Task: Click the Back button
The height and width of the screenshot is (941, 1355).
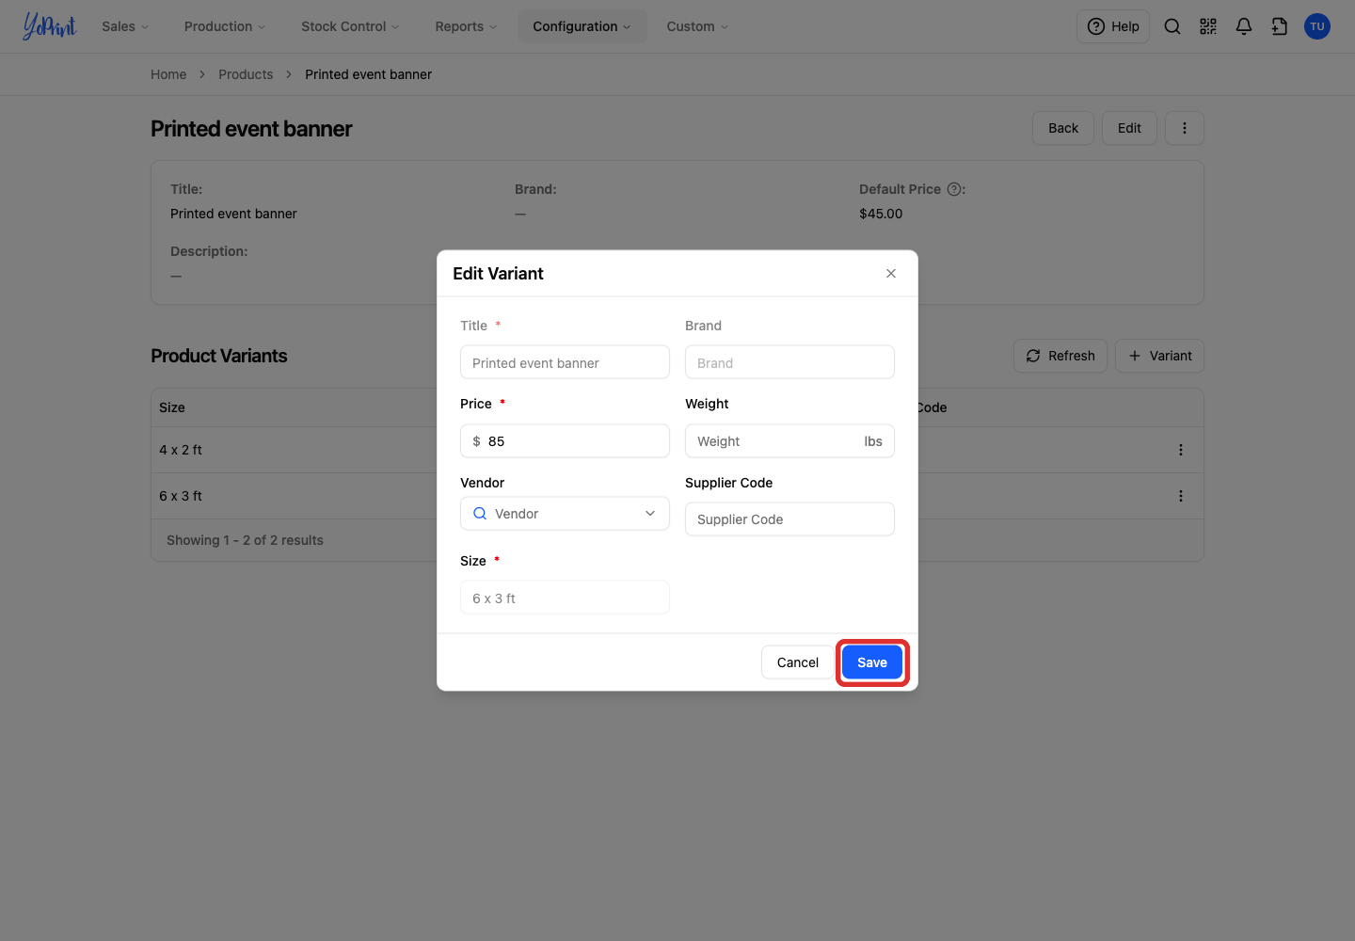Action: [1063, 128]
